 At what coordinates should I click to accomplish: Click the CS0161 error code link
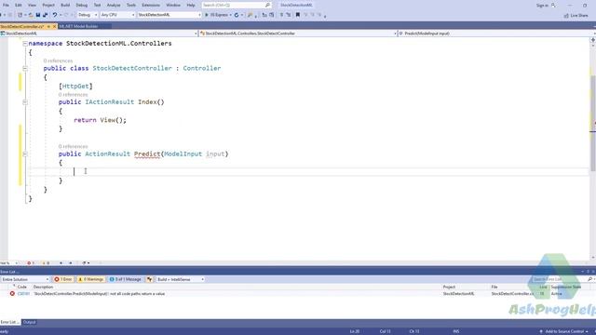(x=23, y=294)
